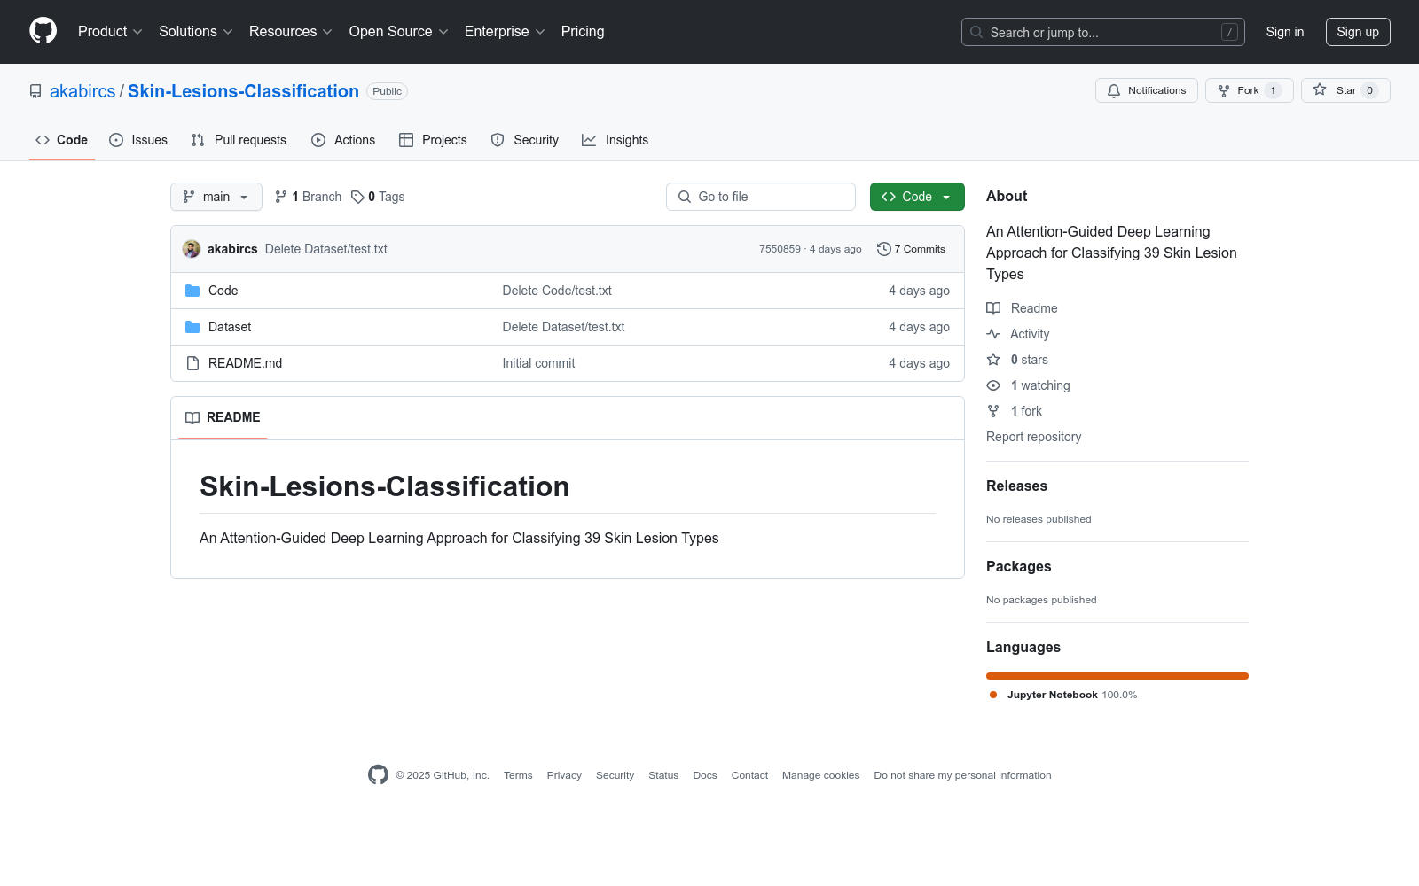The width and height of the screenshot is (1419, 886).
Task: Open the akabircs owner link
Action: coord(82,91)
